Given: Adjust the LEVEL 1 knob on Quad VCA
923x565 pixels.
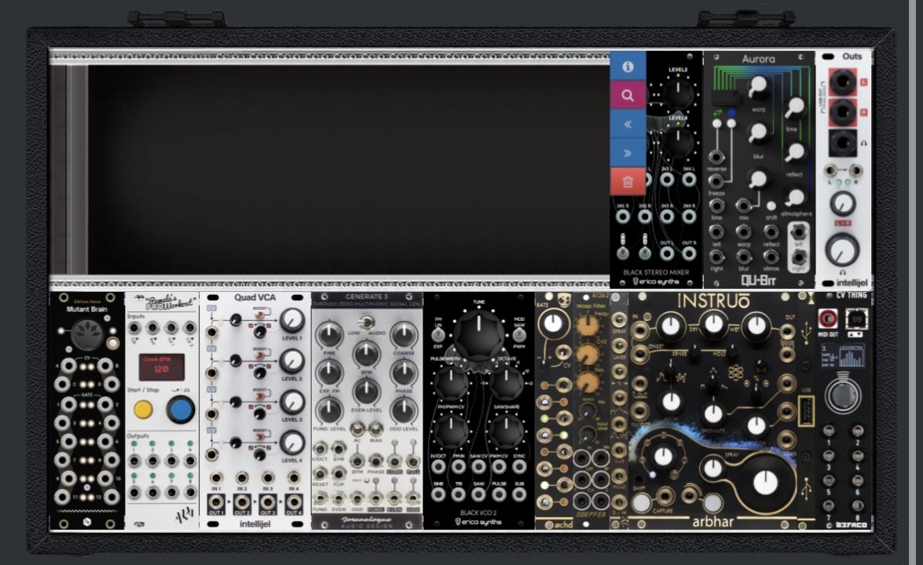Looking at the screenshot, I should pyautogui.click(x=291, y=320).
